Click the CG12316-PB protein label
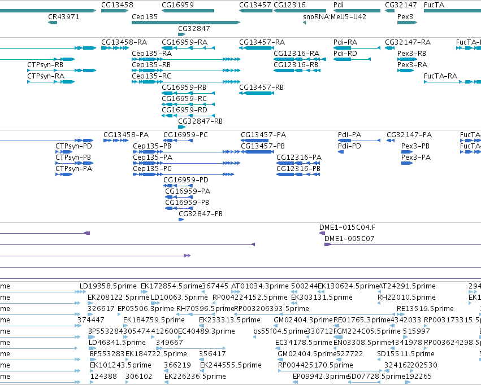This screenshot has height=385, width=481. (x=298, y=168)
